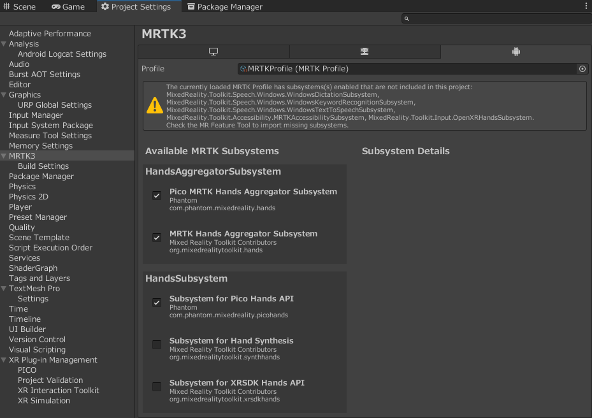Select Timeline settings
The image size is (592, 418).
[25, 319]
